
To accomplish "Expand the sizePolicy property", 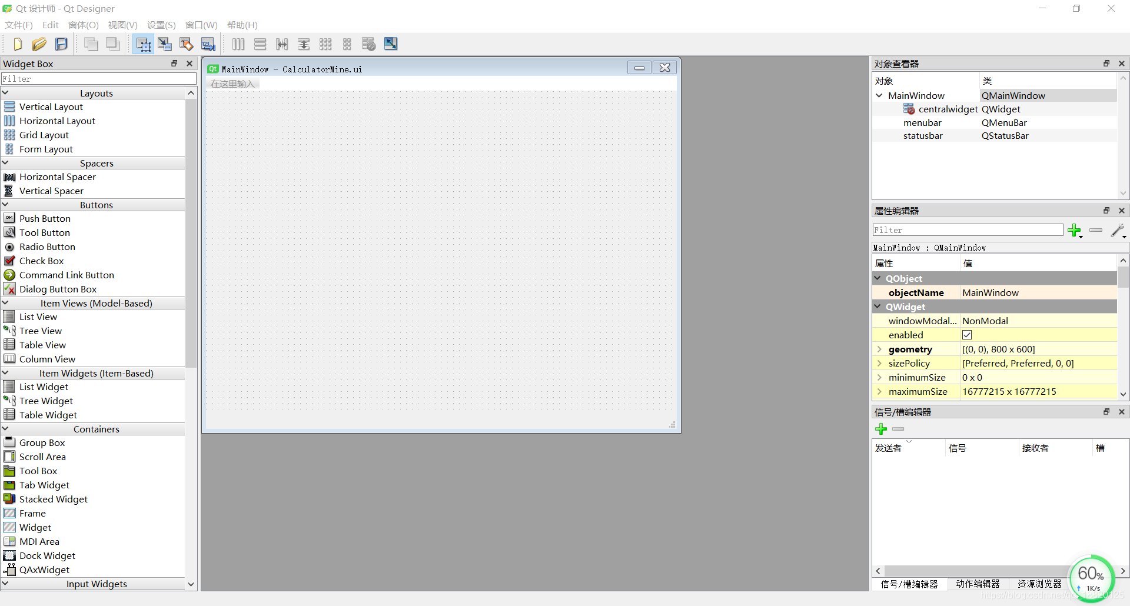I will 880,363.
